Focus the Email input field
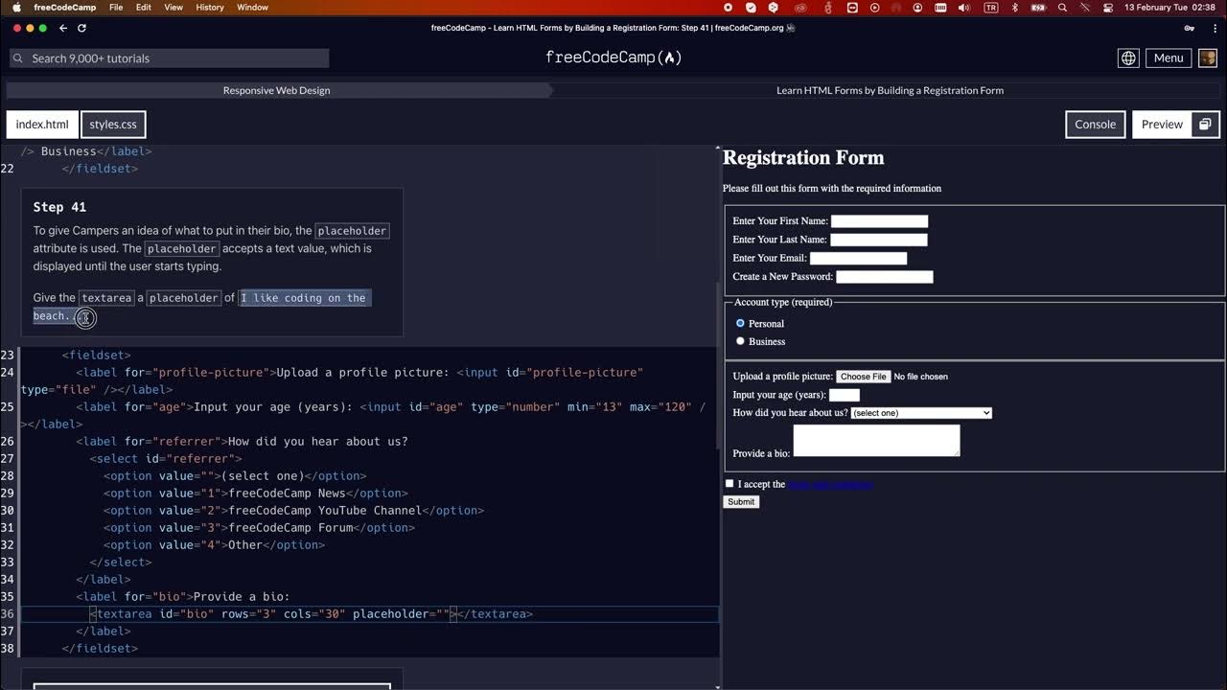This screenshot has width=1227, height=690. pyautogui.click(x=858, y=258)
